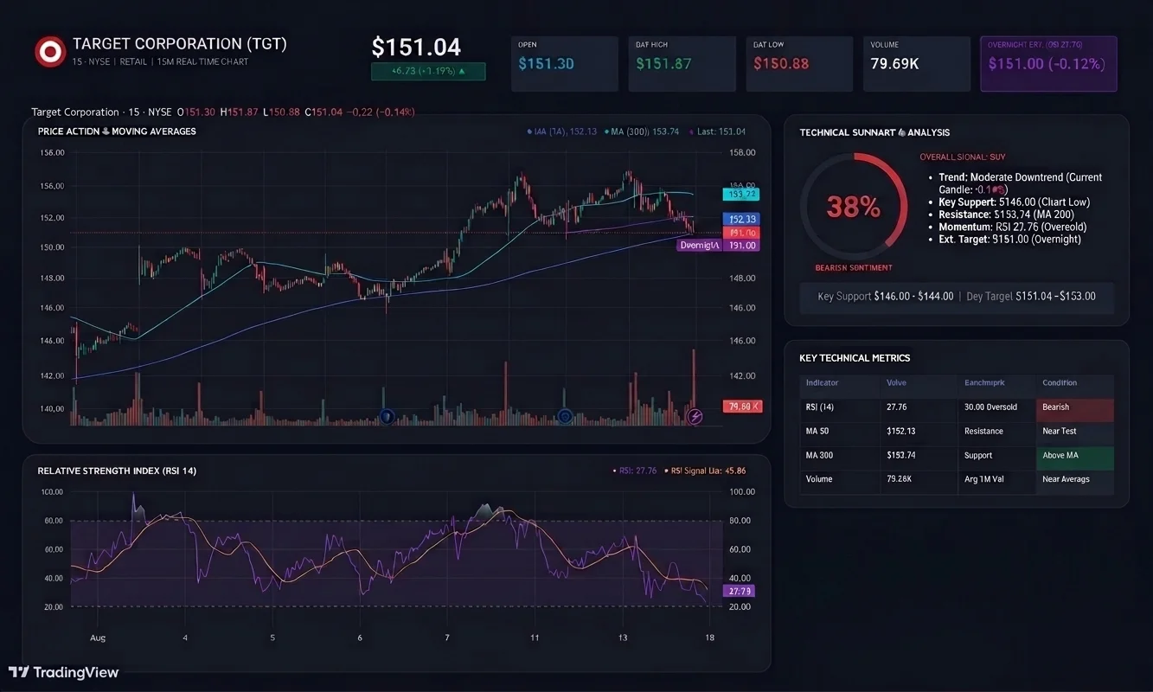Click the Aug label on the date axis
Viewport: 1153px width, 692px height.
tap(98, 638)
